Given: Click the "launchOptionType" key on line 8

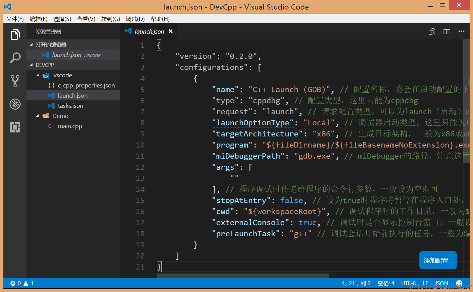Looking at the screenshot, I should point(253,123).
